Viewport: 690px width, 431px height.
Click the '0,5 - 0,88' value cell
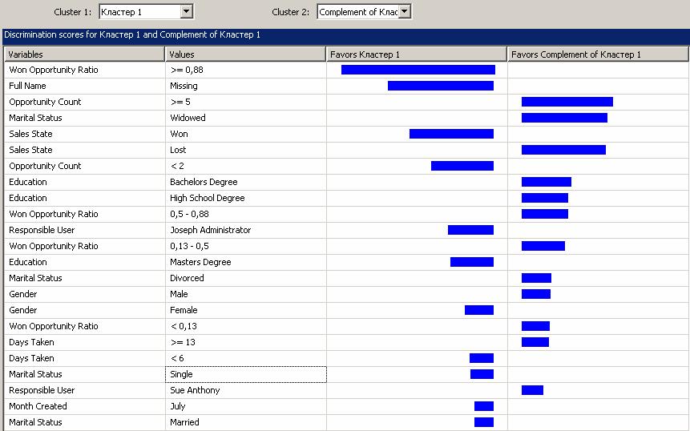pyautogui.click(x=245, y=214)
